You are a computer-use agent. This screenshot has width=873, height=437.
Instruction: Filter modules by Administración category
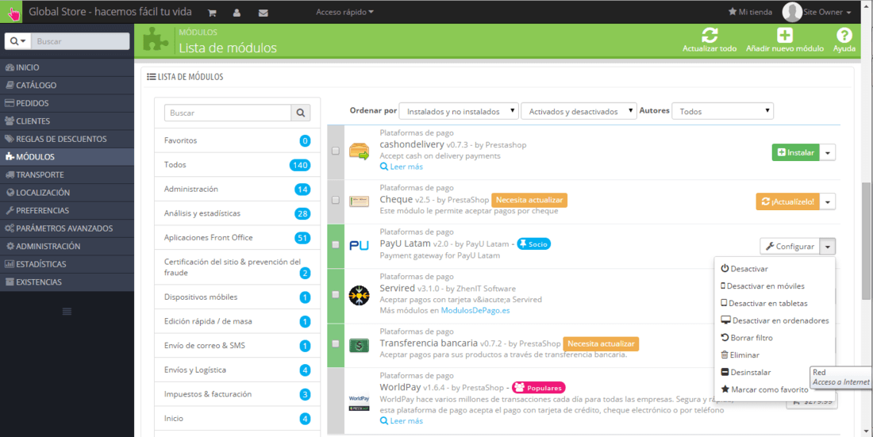point(237,190)
